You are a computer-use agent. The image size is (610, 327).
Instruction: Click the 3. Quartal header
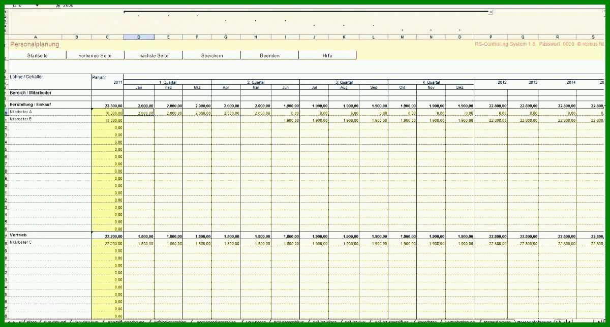(x=344, y=82)
